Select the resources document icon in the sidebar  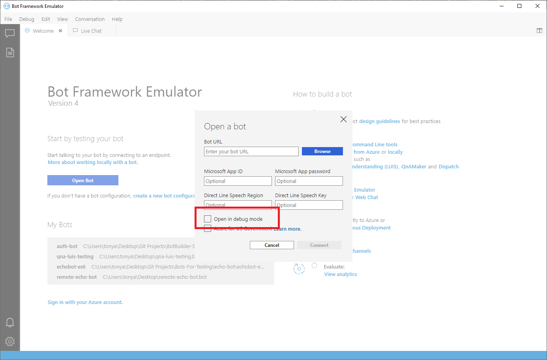click(x=10, y=52)
